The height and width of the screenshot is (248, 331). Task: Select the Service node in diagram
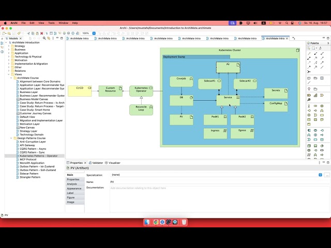228,100
